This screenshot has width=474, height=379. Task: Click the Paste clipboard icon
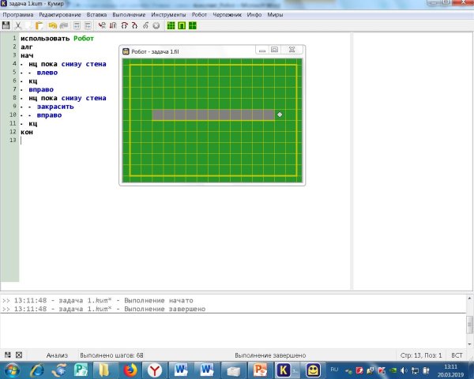click(39, 25)
